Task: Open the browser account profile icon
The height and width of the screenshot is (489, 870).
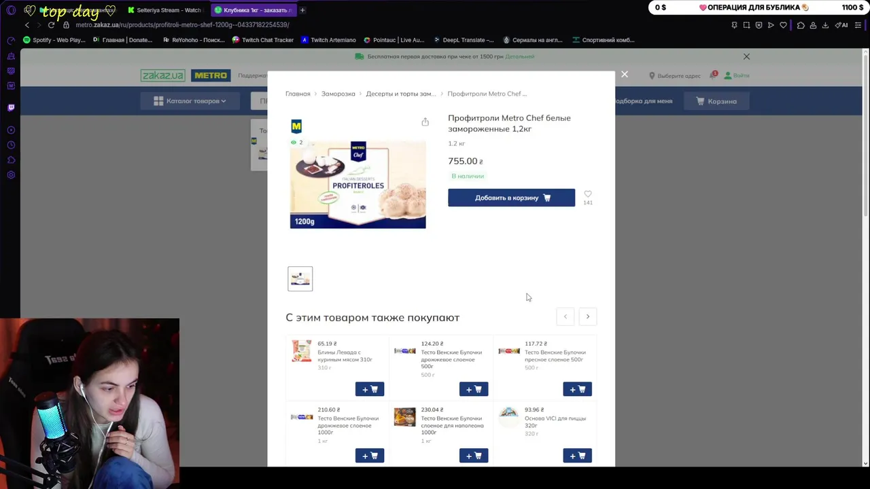Action: 813,25
